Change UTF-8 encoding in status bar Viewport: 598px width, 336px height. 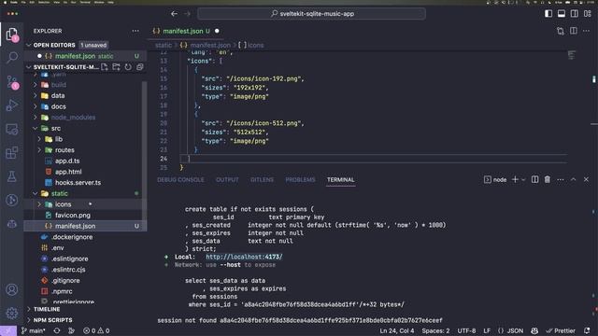[x=466, y=330]
